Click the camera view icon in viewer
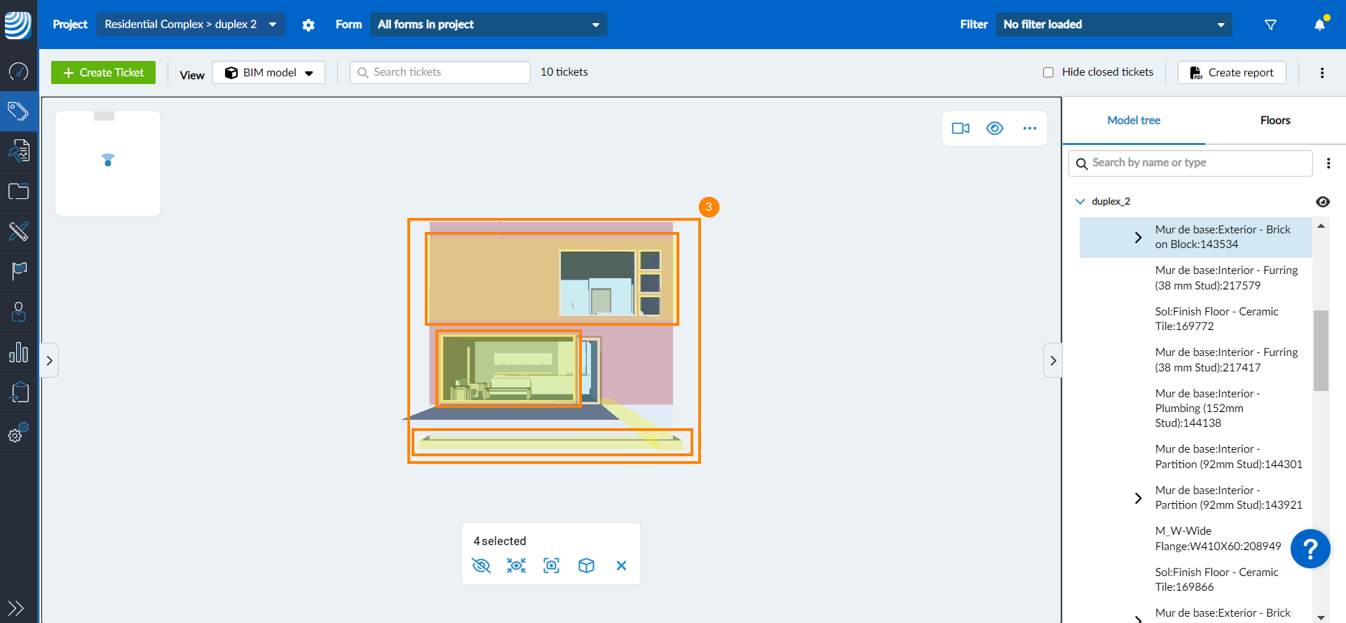This screenshot has height=623, width=1346. [x=960, y=128]
